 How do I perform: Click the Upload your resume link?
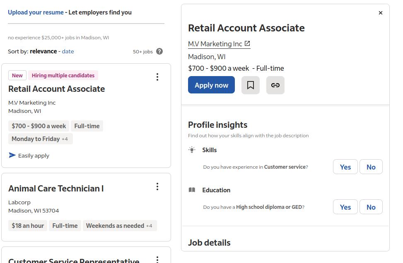(36, 12)
